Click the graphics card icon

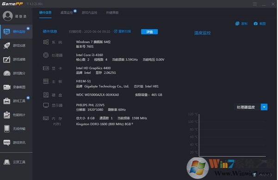tap(46, 68)
